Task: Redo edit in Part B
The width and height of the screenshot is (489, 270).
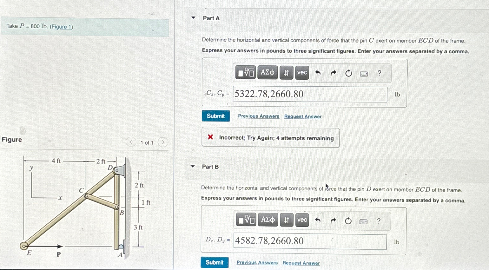Action: pyautogui.click(x=333, y=221)
